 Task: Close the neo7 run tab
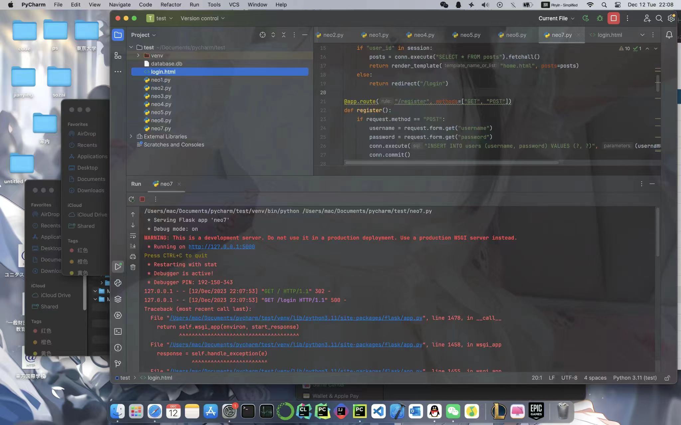click(x=179, y=184)
